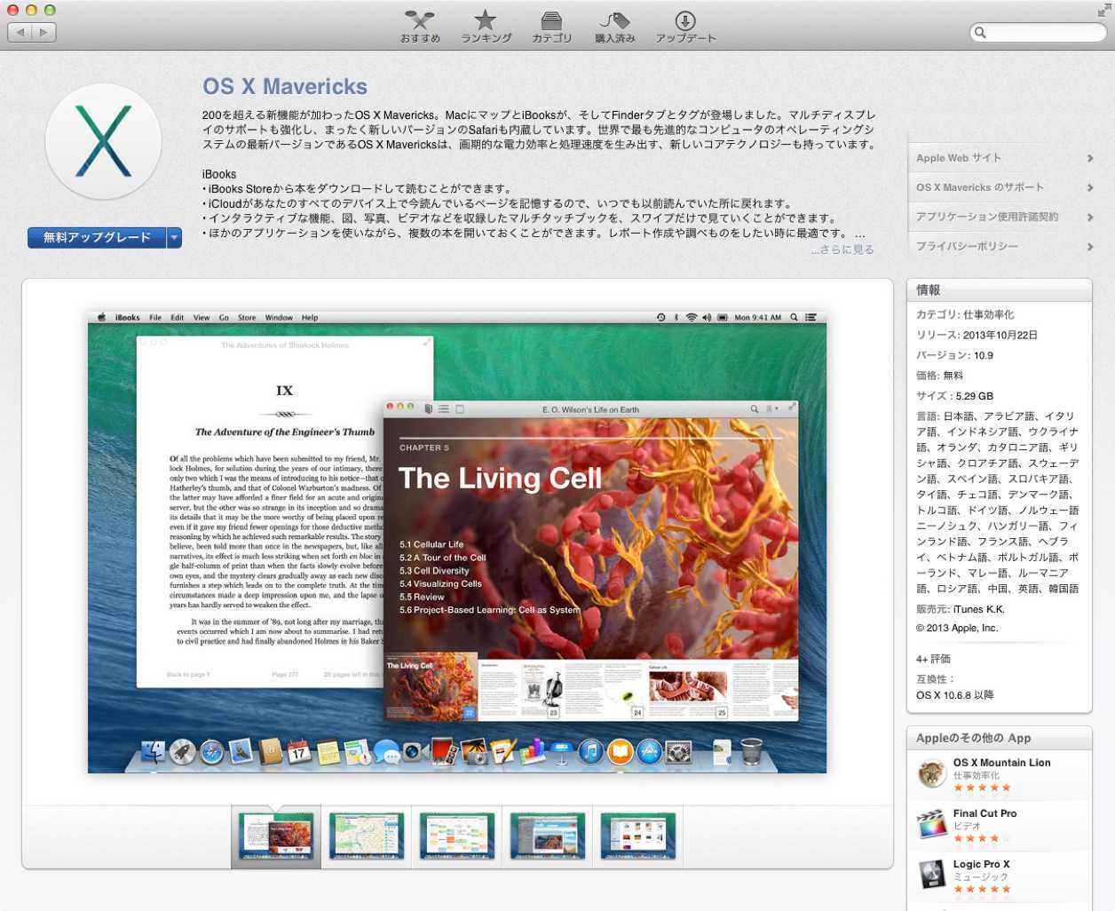Click the chevron next to プライバシーポリシー
The height and width of the screenshot is (911, 1115).
coord(1090,246)
